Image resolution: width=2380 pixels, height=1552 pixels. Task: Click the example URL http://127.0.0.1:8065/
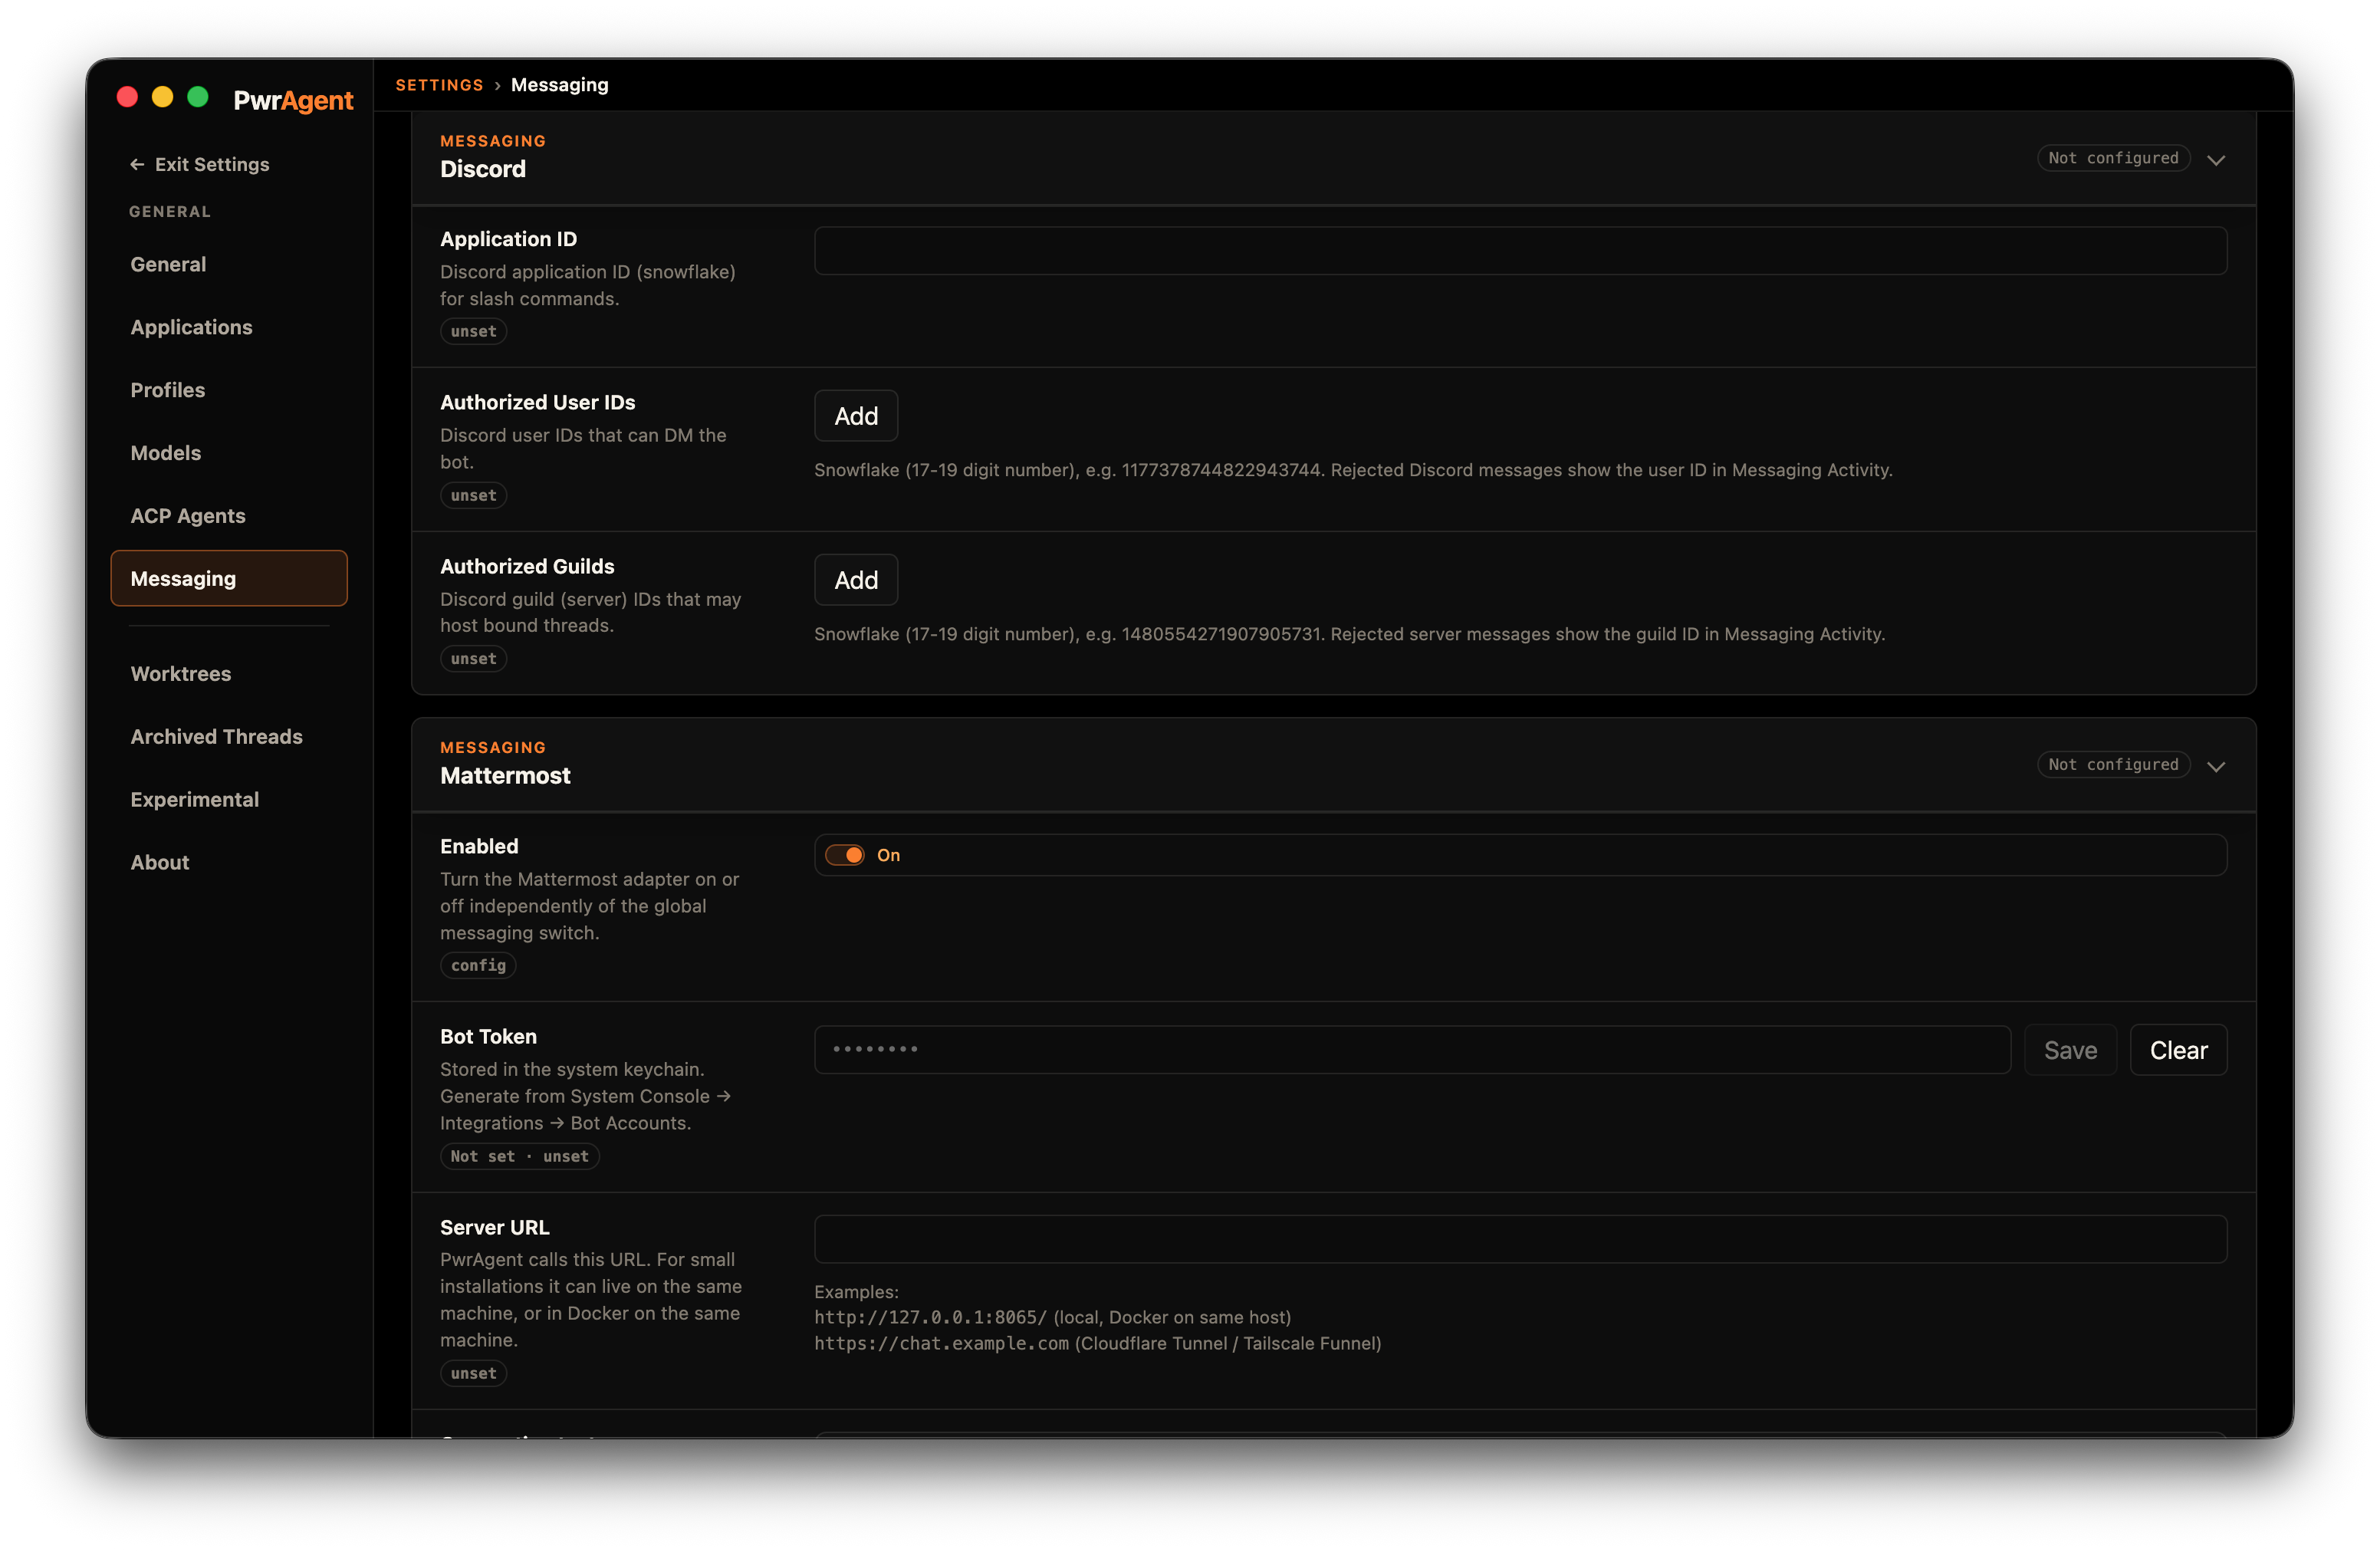(930, 1317)
